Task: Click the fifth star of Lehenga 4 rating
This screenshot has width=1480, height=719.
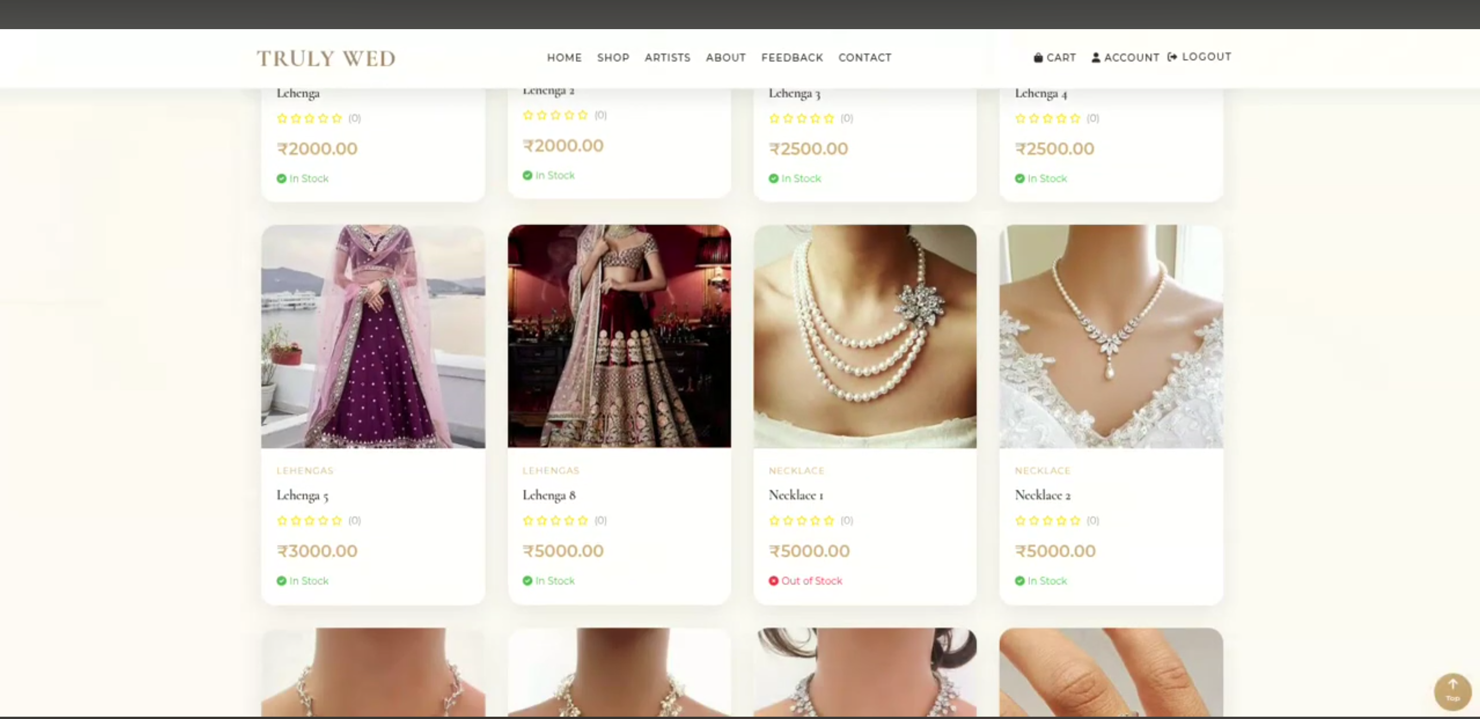Action: point(1075,118)
